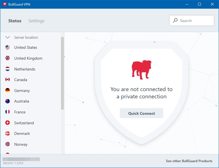The height and width of the screenshot is (168, 219).
Task: Focus the Search input field
Action: [192, 21]
